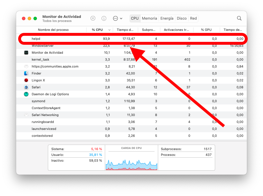Select the https://communities.apple.com row
Viewport: 263px width, 196px height.
coord(131,66)
